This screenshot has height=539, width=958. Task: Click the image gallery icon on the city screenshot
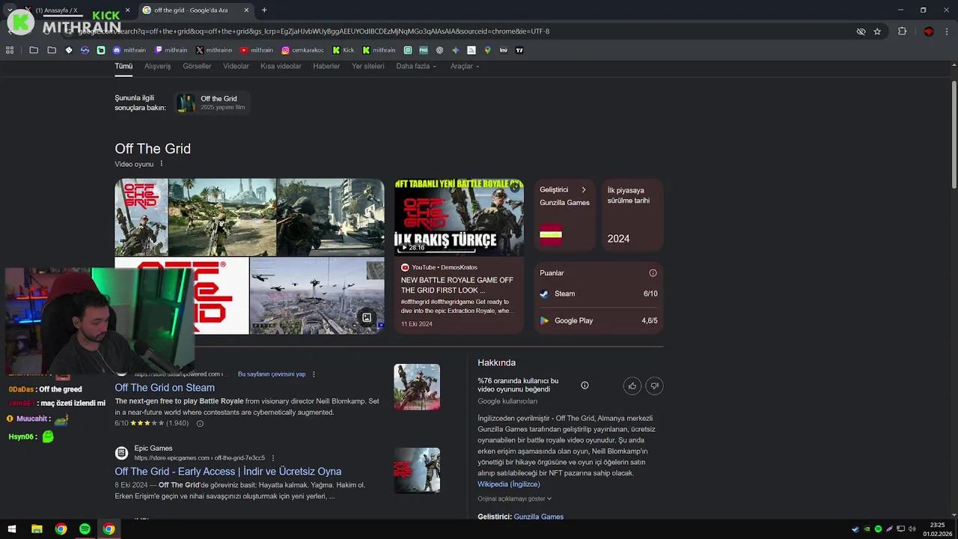point(367,317)
